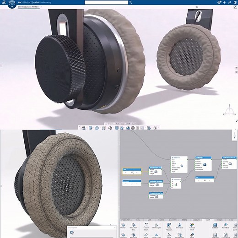Screen dimensions: 238x238
Task: Click the camera snapshot icon in action bar
Action: coord(128,128)
